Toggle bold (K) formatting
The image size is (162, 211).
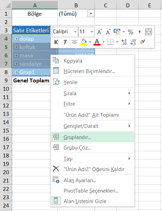[x=56, y=42]
